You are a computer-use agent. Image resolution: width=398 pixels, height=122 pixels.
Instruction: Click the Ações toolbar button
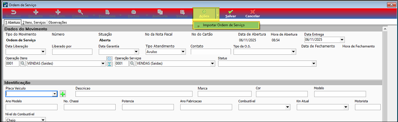204,13
